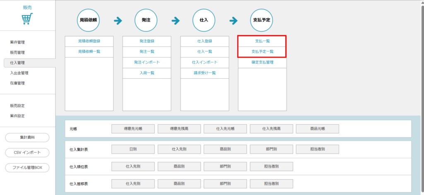Click the 仕入先元帳 ledger button
Screen dimensions: 424x195
pos(225,129)
